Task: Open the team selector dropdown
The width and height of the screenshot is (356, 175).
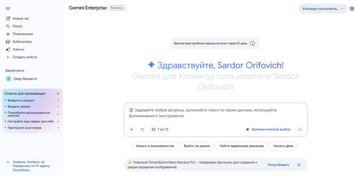Action: pos(323,9)
